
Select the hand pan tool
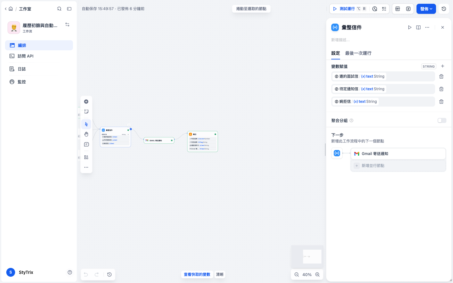(86, 134)
